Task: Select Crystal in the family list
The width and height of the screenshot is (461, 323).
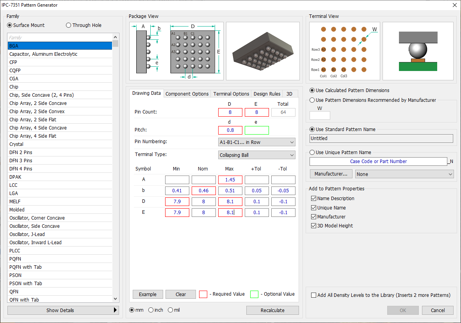Action: click(60, 144)
